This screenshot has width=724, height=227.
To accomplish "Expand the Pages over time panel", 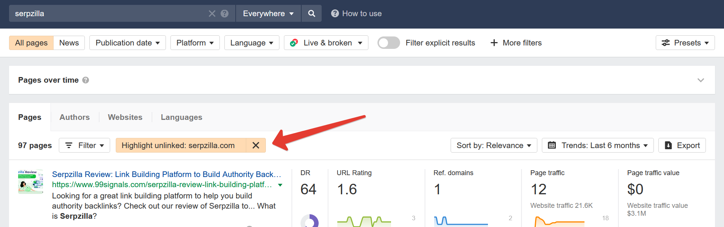I will tap(701, 80).
